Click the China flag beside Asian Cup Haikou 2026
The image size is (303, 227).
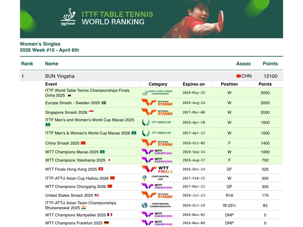click(x=112, y=178)
